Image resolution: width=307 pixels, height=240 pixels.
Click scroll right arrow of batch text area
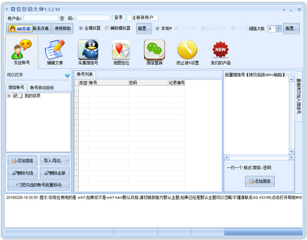click(291, 157)
